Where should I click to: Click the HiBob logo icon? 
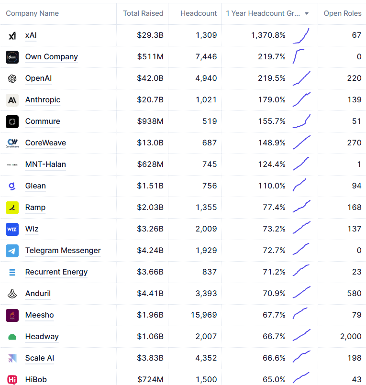tap(12, 380)
